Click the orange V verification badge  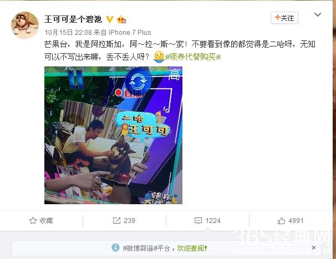(x=110, y=19)
